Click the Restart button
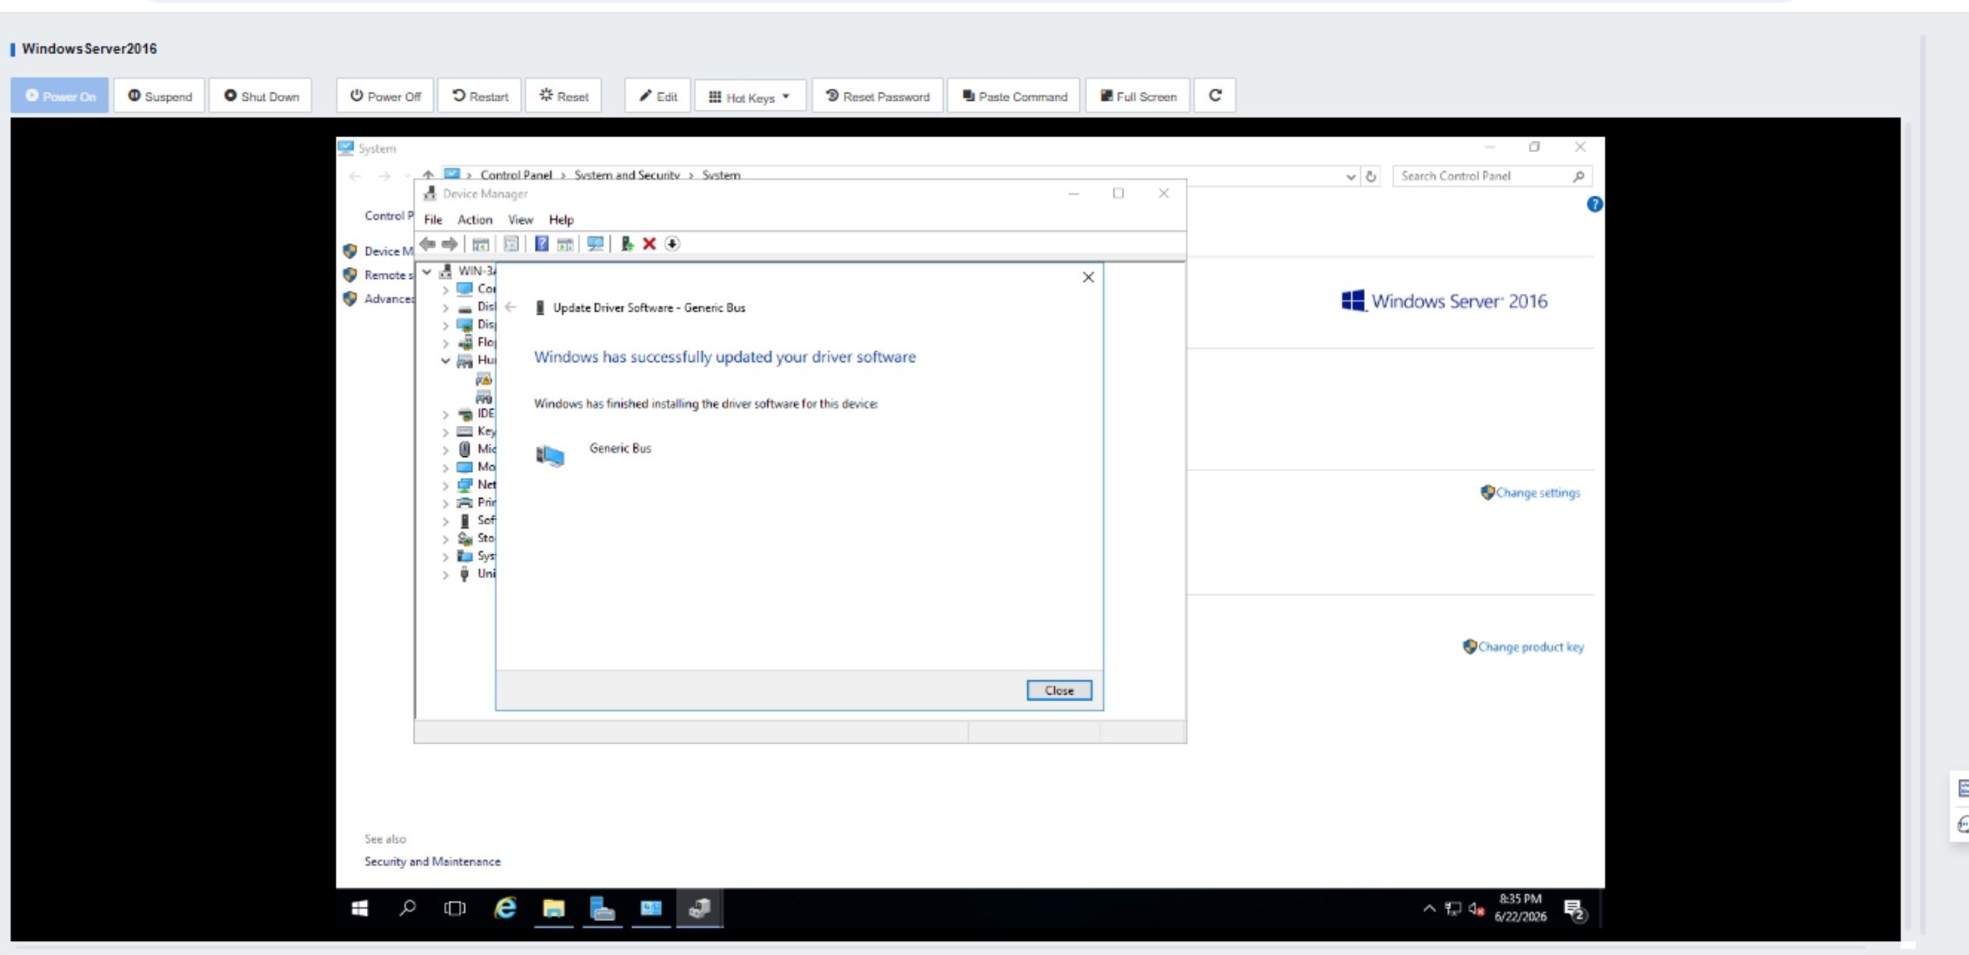Viewport: 1969px width, 955px height. click(480, 96)
